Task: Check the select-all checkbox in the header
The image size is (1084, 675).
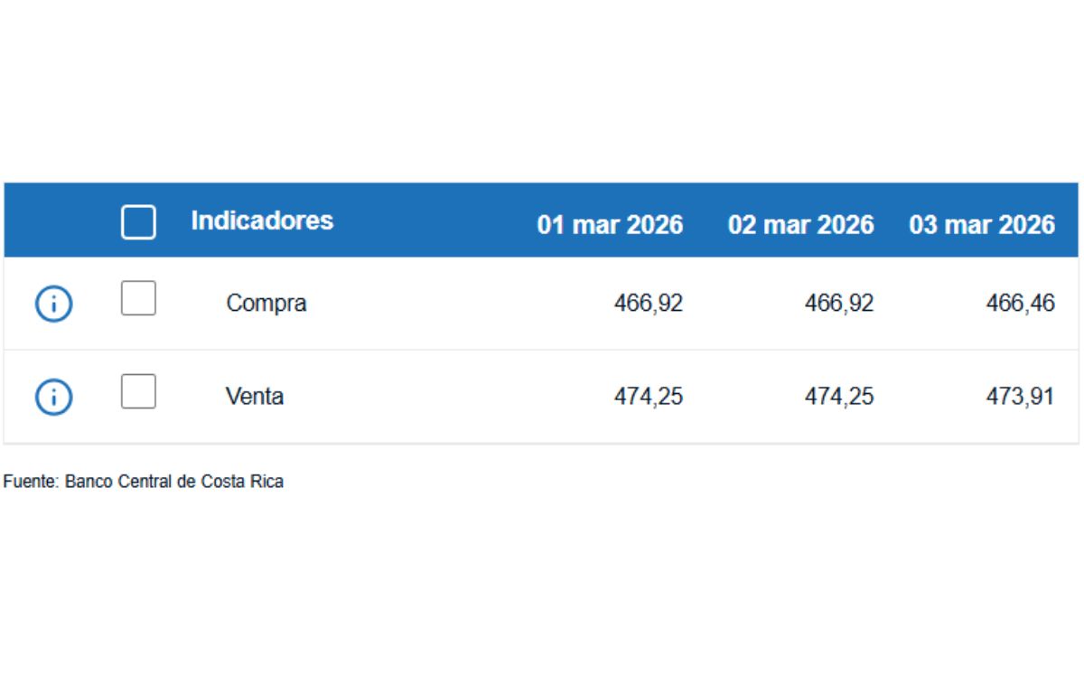Action: tap(137, 222)
